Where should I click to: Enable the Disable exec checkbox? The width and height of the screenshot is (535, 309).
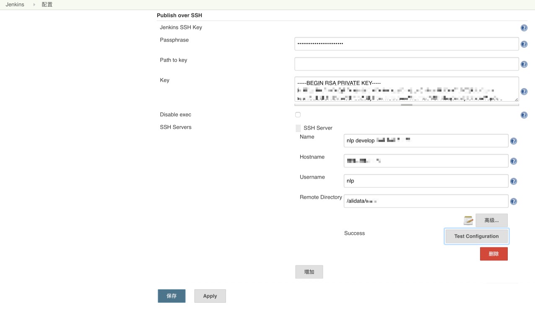click(298, 115)
